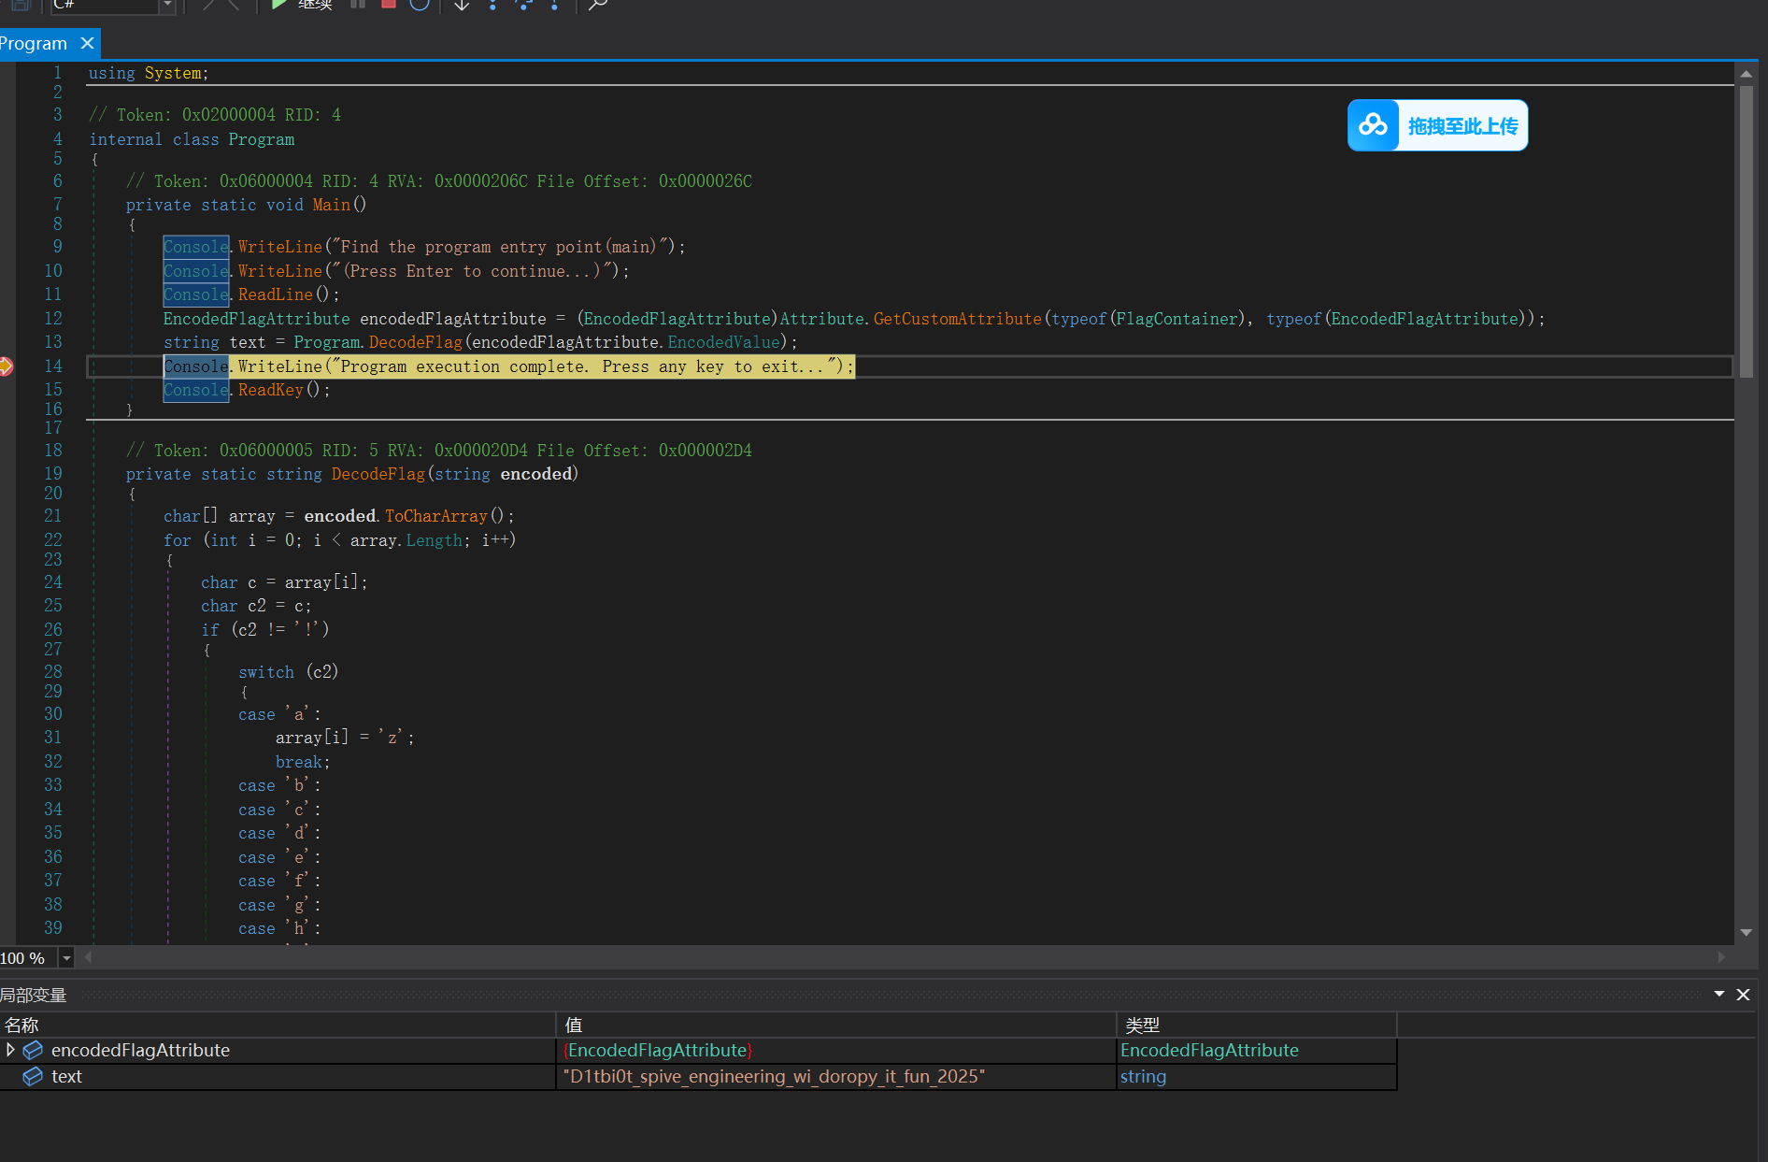Click the Baidu cloud upload icon
This screenshot has height=1162, width=1768.
pyautogui.click(x=1373, y=125)
